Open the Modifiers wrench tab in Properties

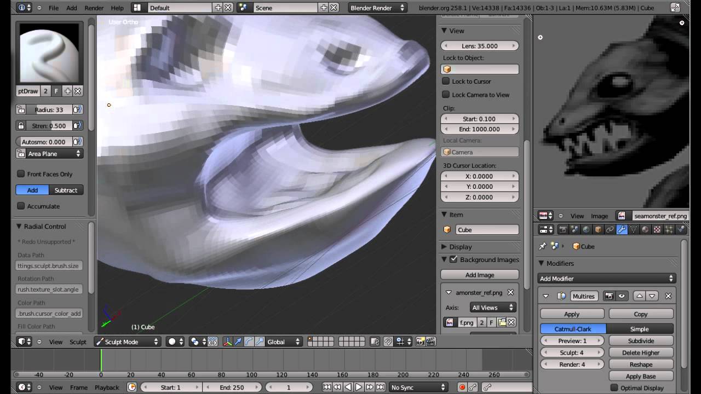(x=622, y=230)
